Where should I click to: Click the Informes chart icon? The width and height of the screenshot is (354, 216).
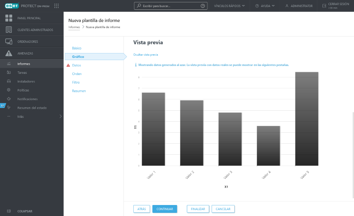point(9,64)
